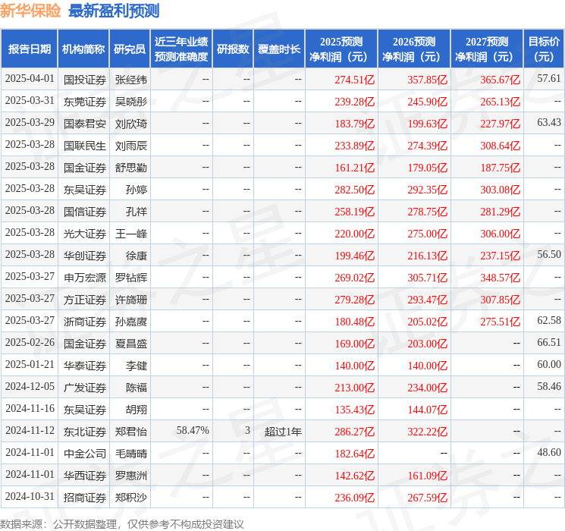565x531 pixels.
Task: Click the 研究员 column header
Action: (x=130, y=49)
